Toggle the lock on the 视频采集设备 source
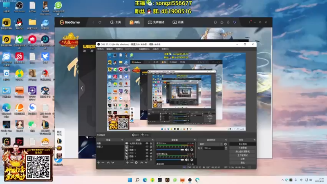The height and width of the screenshot is (184, 327). pos(151,144)
